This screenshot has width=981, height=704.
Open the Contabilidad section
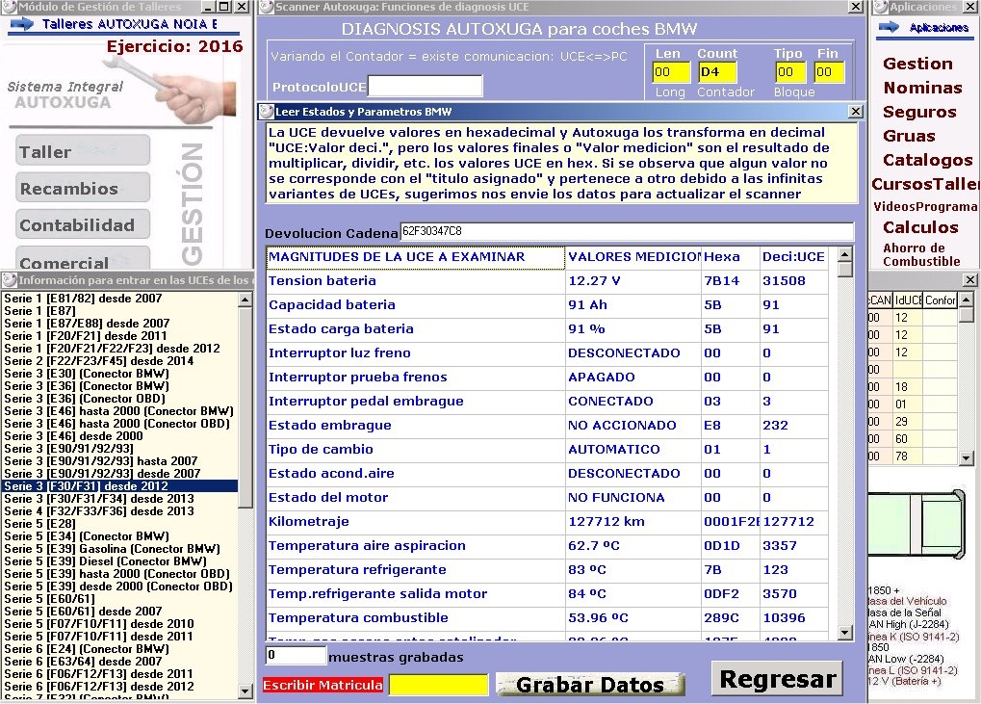pos(83,224)
